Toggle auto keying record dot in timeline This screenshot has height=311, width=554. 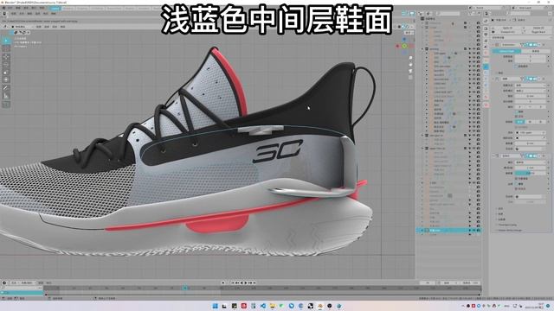pos(223,282)
